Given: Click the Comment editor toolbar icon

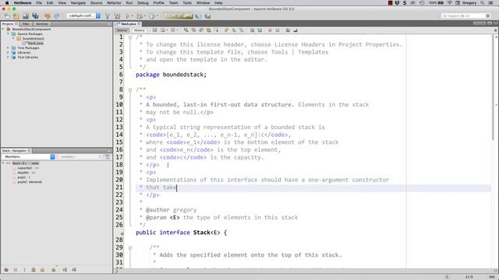Looking at the screenshot, I should pos(288,30).
